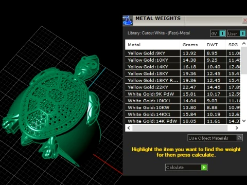Click the green Calculate arrow icon
The image size is (247, 185).
204,168
